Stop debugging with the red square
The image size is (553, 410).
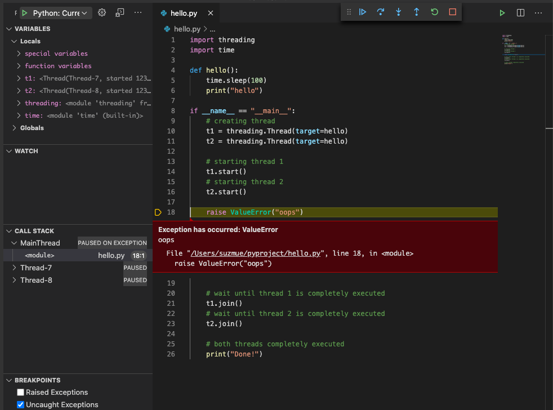pos(453,12)
